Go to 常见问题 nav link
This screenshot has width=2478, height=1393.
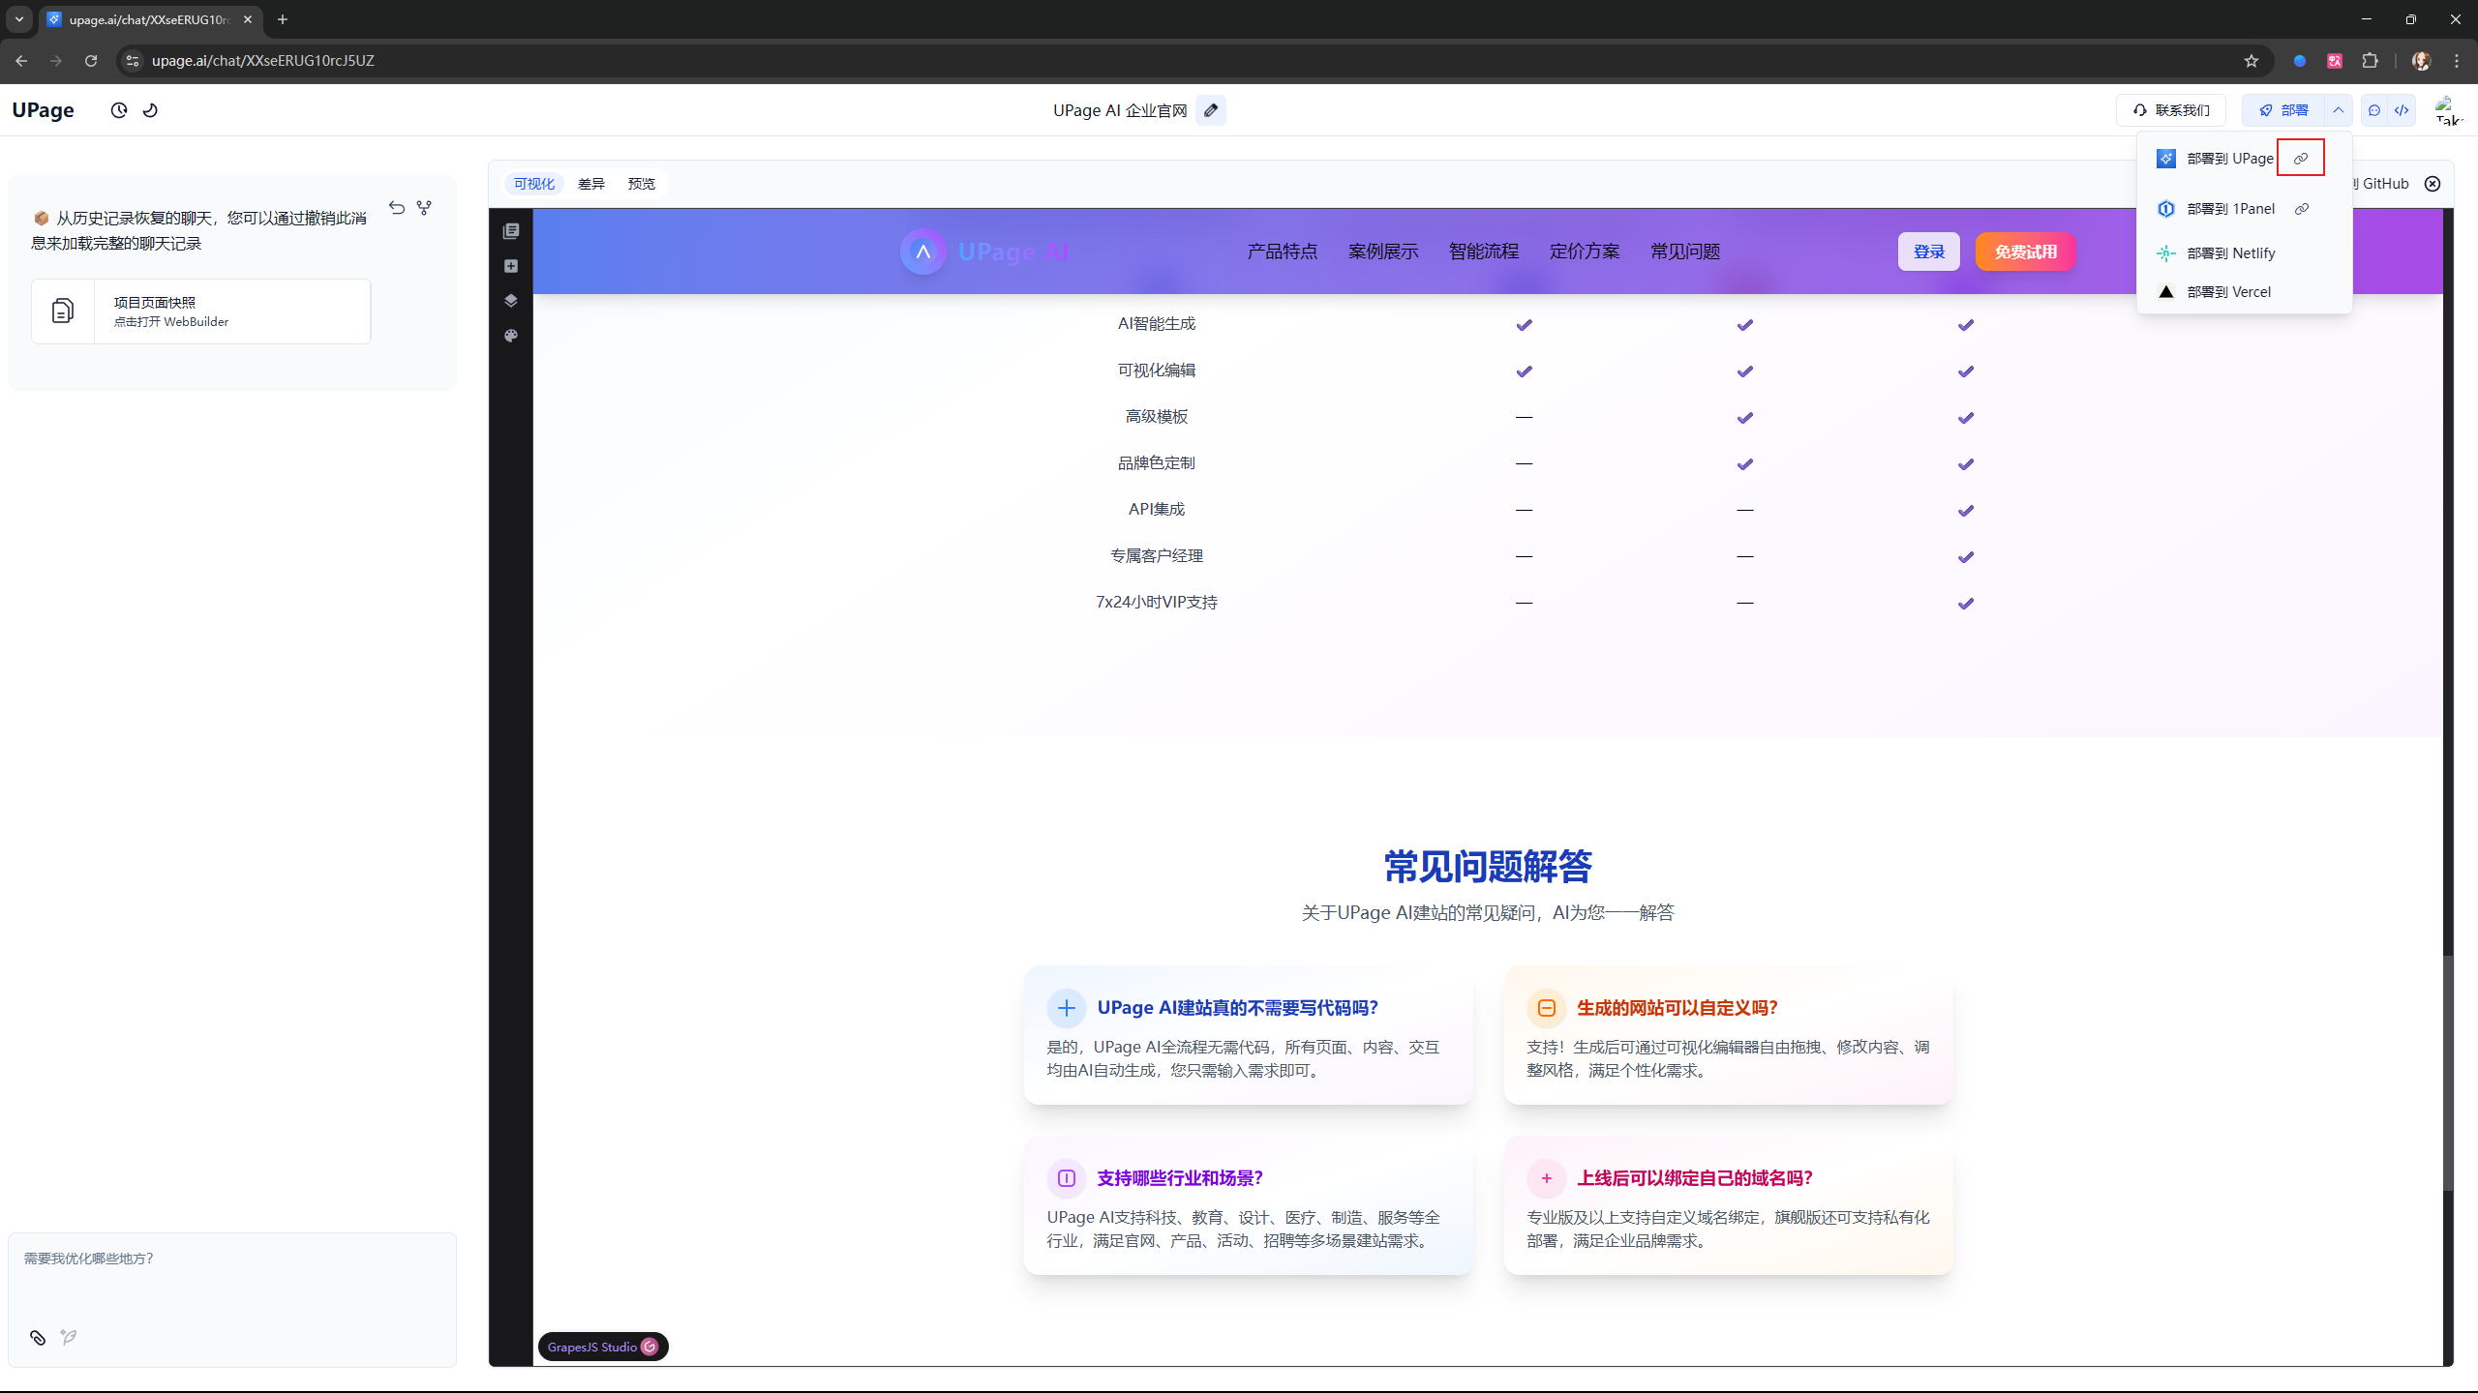[x=1685, y=252]
